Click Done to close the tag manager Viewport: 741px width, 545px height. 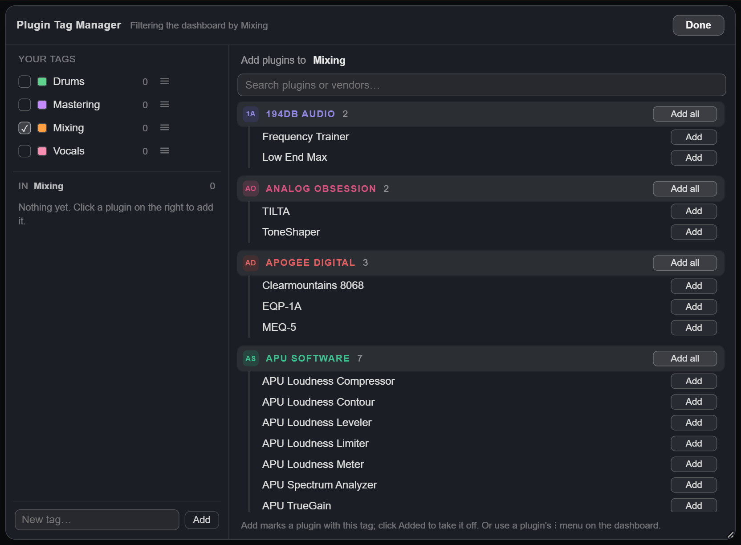coord(698,25)
